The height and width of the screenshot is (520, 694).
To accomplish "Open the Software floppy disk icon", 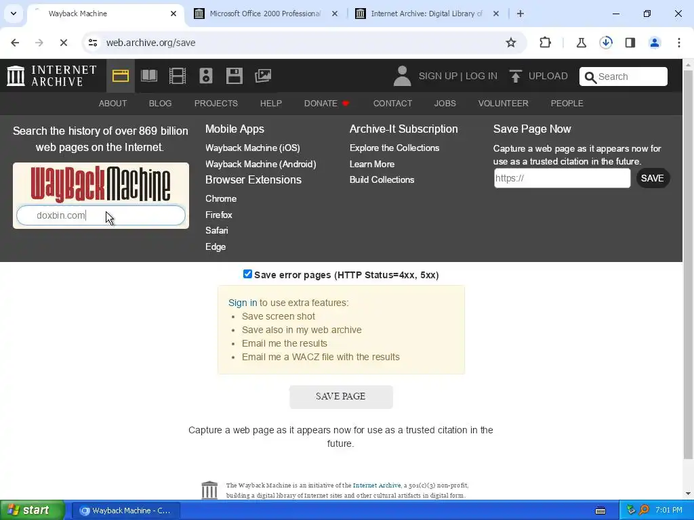I will click(x=234, y=76).
